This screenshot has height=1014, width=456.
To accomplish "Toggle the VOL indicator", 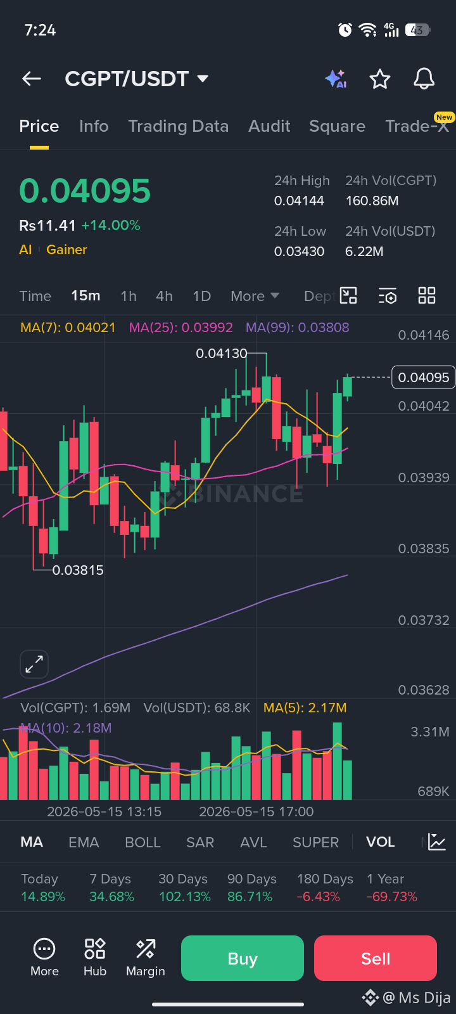I will click(x=380, y=842).
